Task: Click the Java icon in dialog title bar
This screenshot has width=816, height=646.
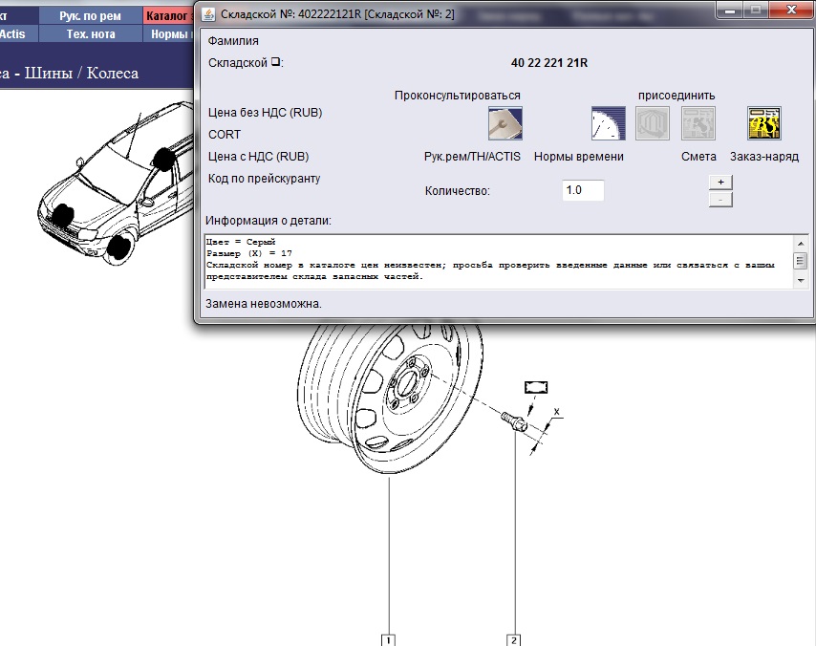Action: (x=208, y=11)
